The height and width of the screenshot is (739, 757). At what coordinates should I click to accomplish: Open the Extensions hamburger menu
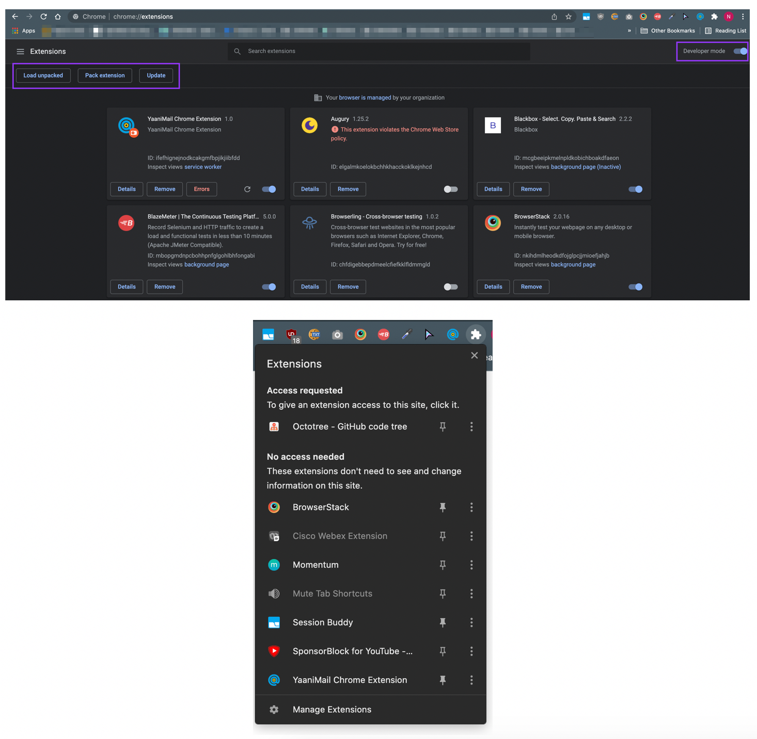tap(20, 52)
